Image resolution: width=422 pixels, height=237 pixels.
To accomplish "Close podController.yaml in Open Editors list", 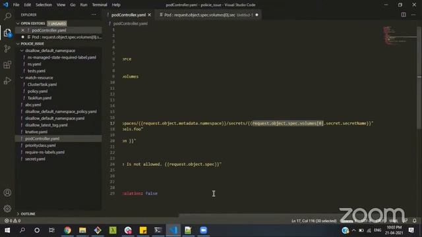I will pos(22,30).
